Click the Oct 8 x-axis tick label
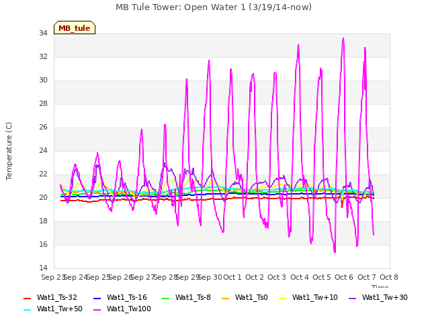The height and width of the screenshot is (322, 430). coord(389,277)
